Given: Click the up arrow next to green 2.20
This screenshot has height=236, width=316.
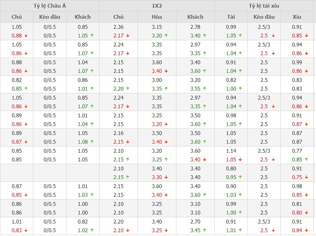Looking at the screenshot, I should (x=128, y=88).
